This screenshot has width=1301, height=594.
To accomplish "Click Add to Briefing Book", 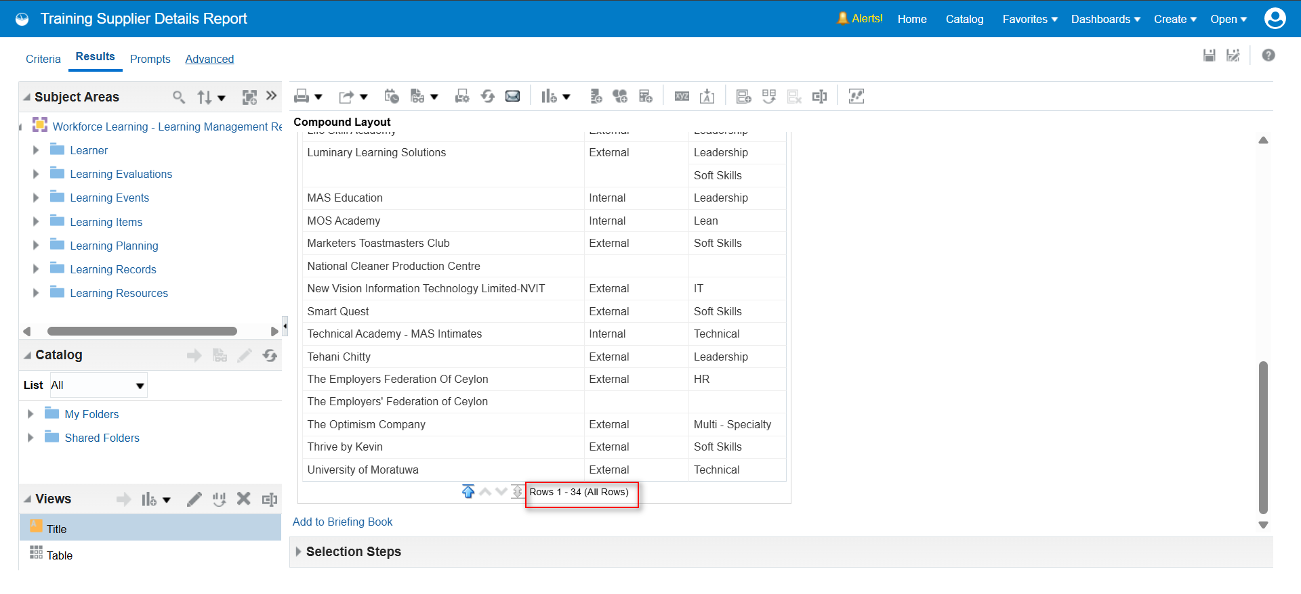I will tap(343, 522).
